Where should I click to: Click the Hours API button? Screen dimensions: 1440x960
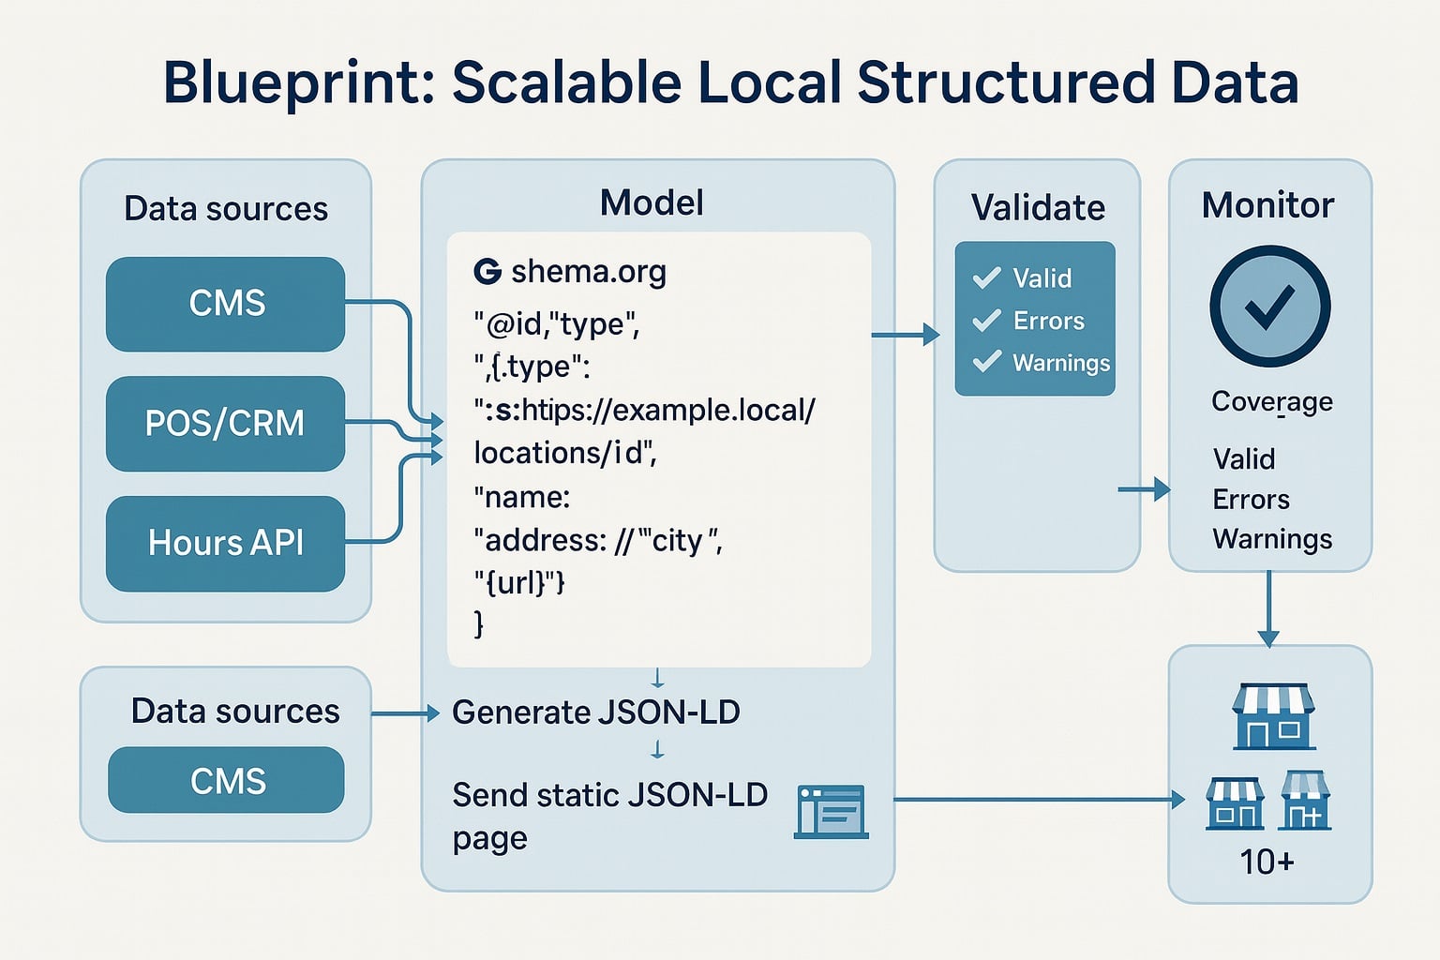pos(227,542)
